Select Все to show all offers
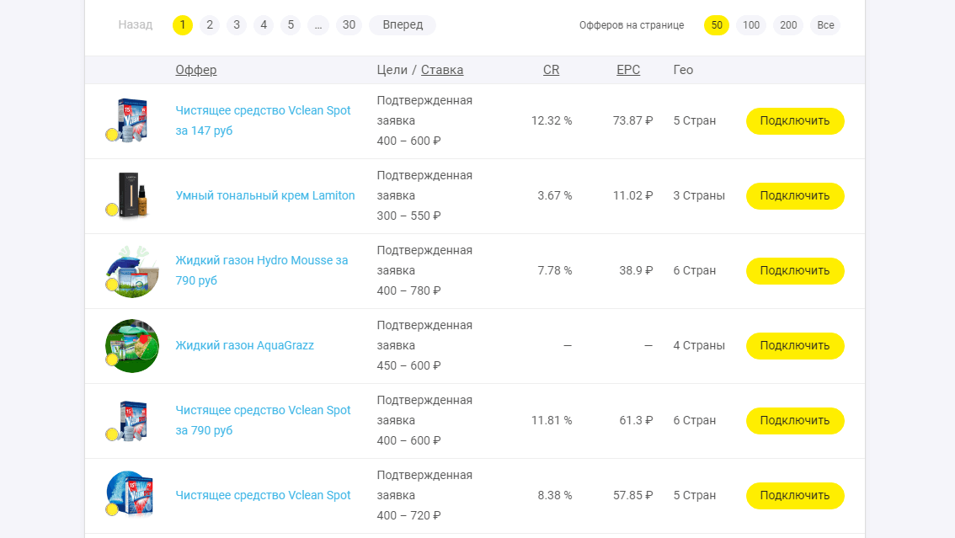This screenshot has width=955, height=538. pos(824,25)
